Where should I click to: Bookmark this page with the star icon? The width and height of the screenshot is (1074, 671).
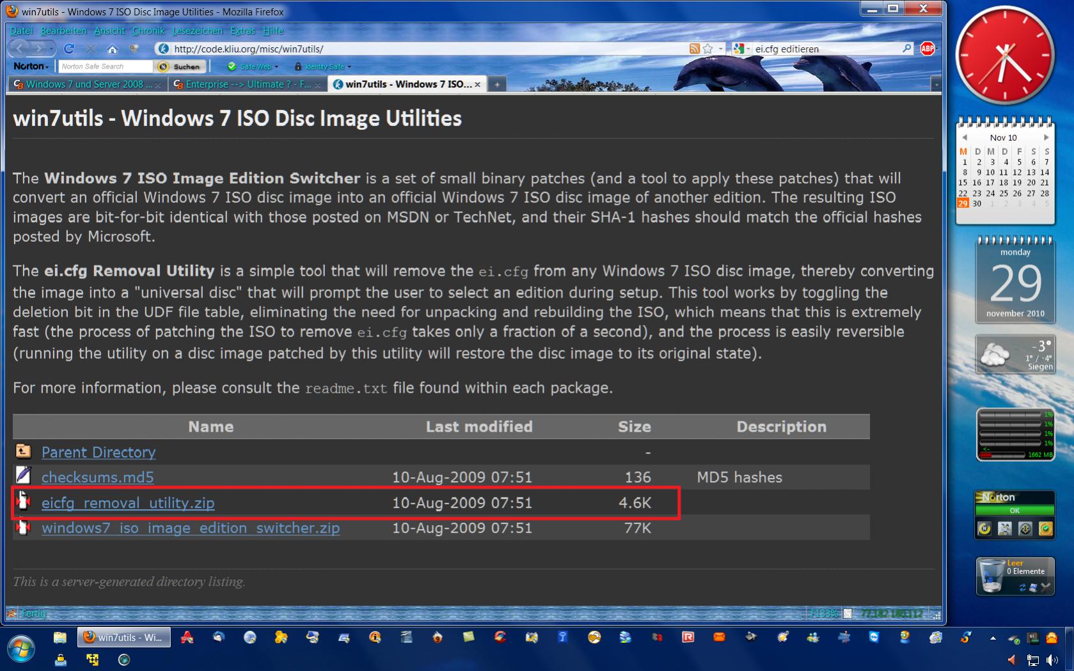pyautogui.click(x=707, y=49)
